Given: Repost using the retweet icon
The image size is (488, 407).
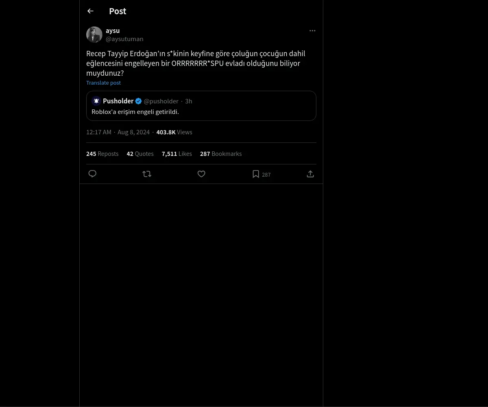Looking at the screenshot, I should click(x=147, y=174).
